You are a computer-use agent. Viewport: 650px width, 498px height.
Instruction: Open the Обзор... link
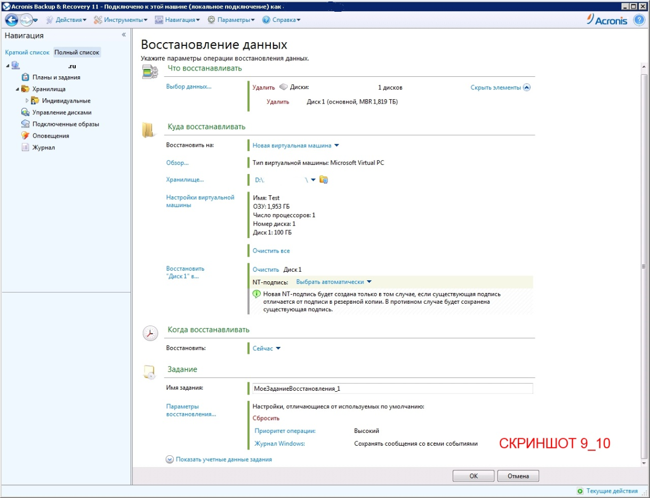point(178,163)
